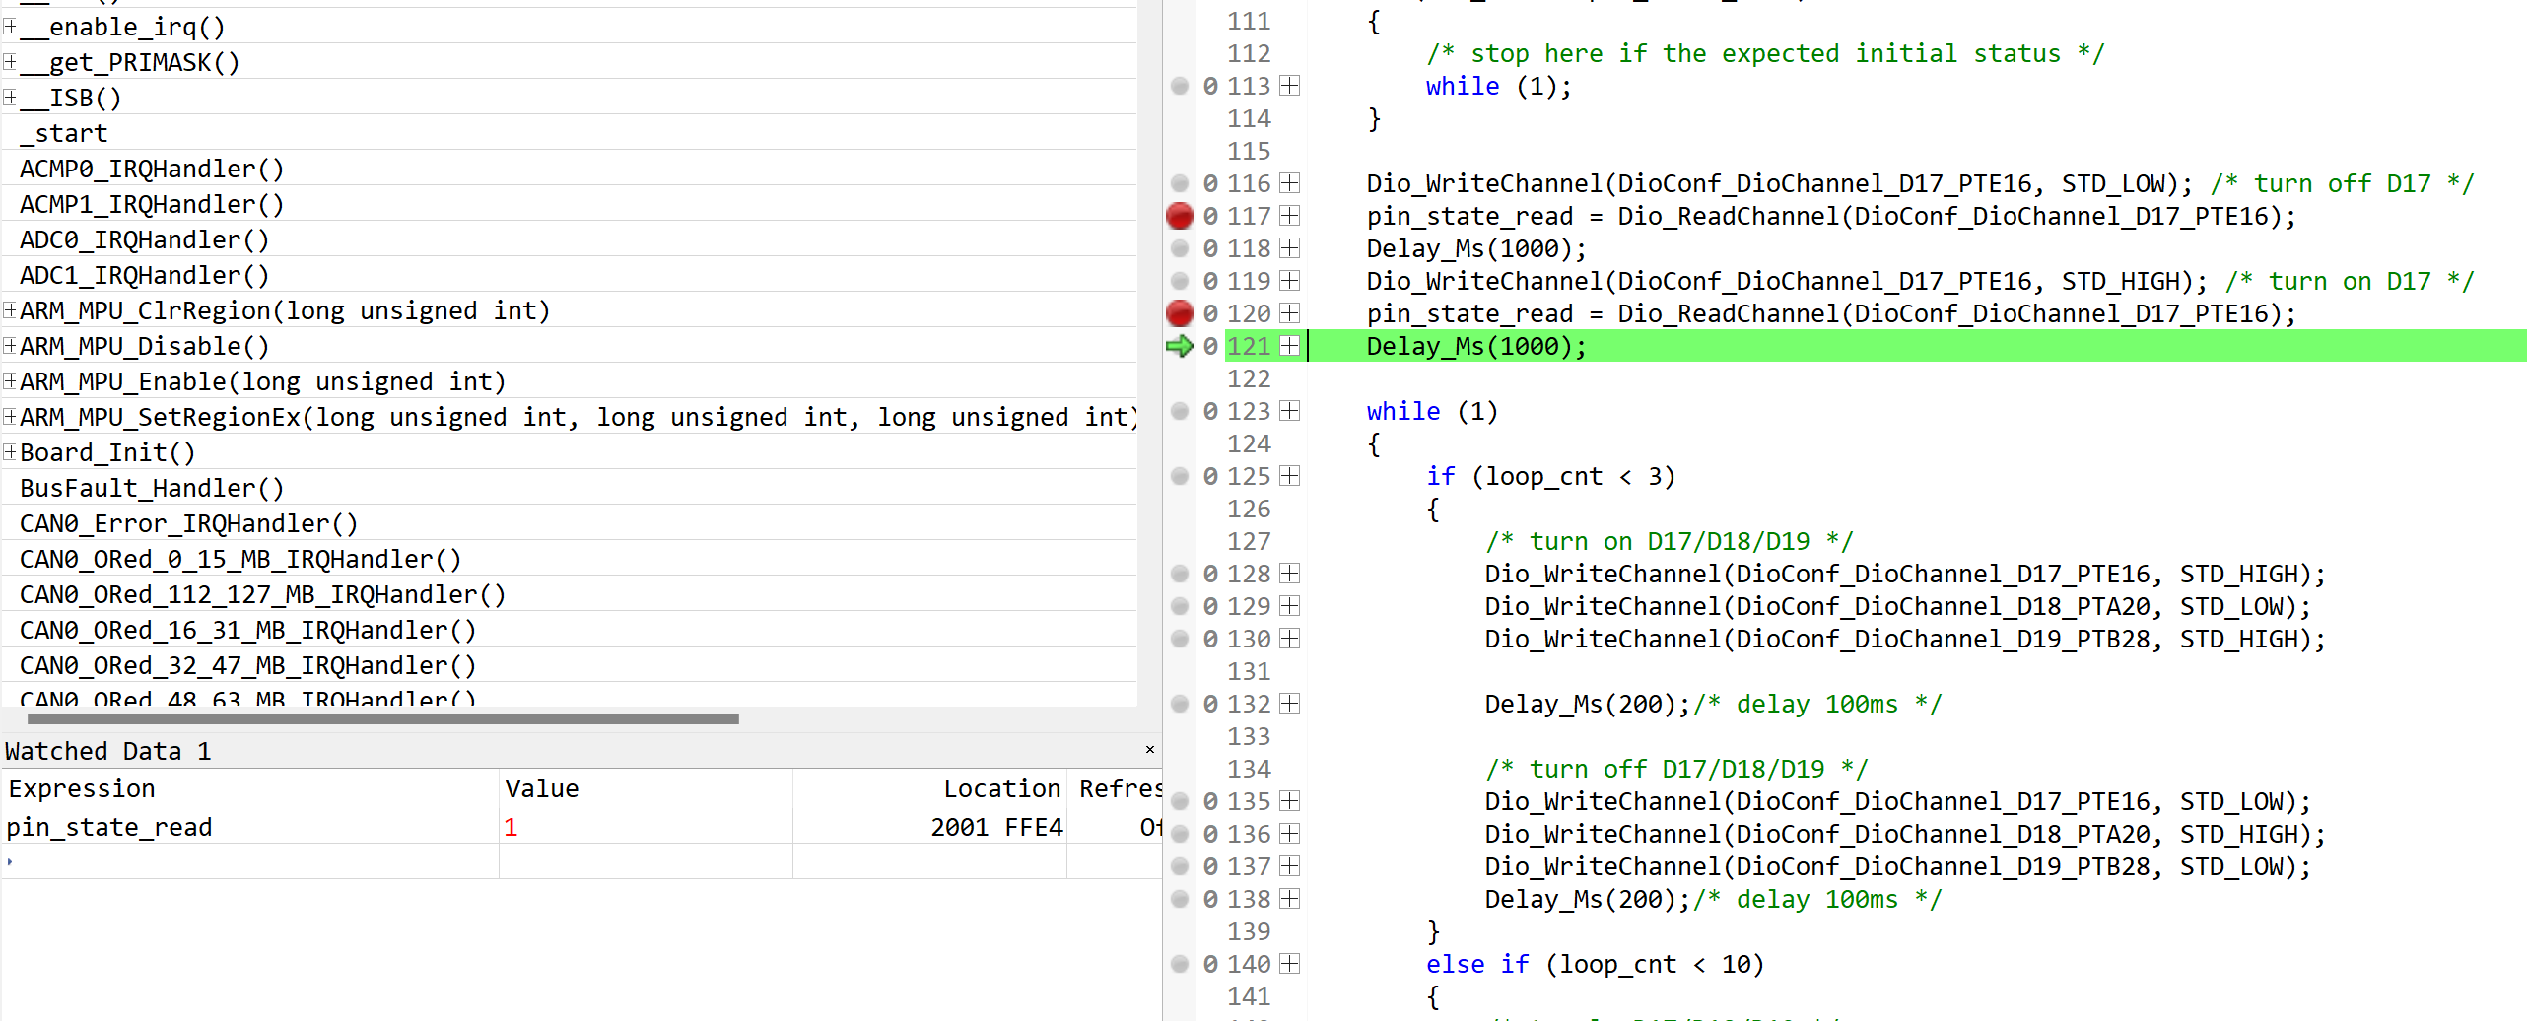This screenshot has width=2527, height=1021.
Task: Click the Refresh column header
Action: [x=1115, y=788]
